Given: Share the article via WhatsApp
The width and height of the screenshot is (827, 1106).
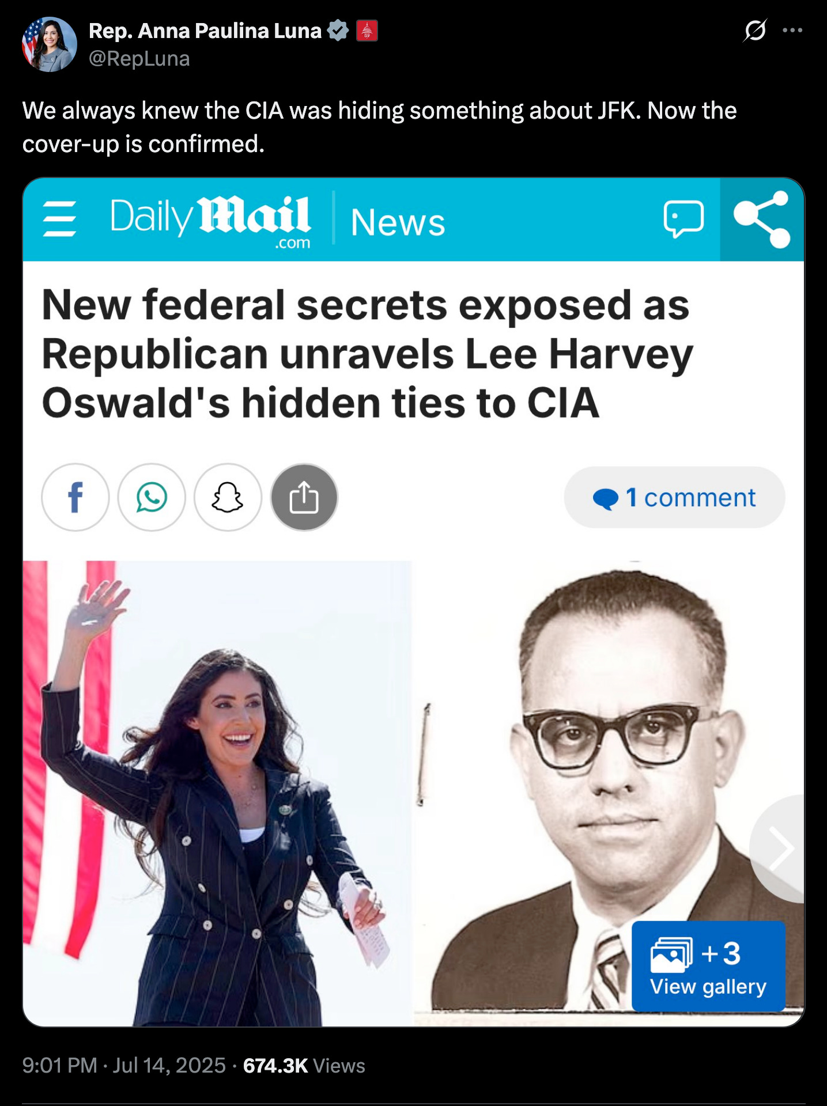Looking at the screenshot, I should 152,497.
